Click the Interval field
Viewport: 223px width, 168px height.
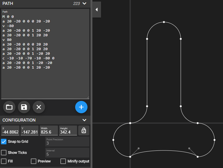point(67,153)
